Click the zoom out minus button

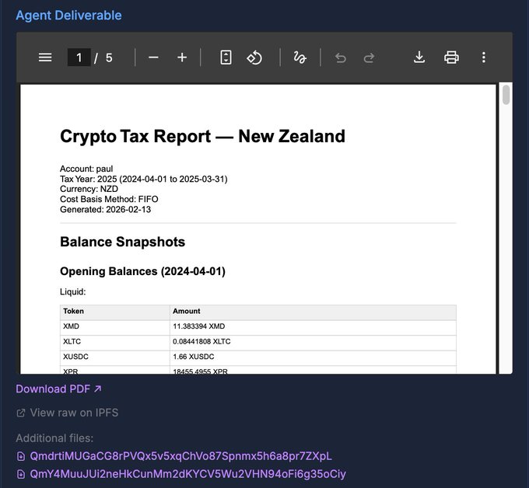[153, 58]
